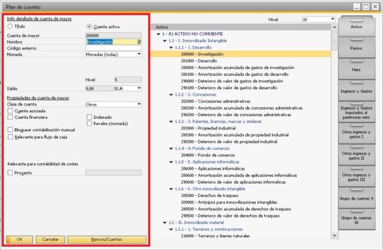The height and width of the screenshot is (250, 383).
Task: Select 280000 Amortización acumulada de gastos de investigación
Action: pyautogui.click(x=237, y=68)
